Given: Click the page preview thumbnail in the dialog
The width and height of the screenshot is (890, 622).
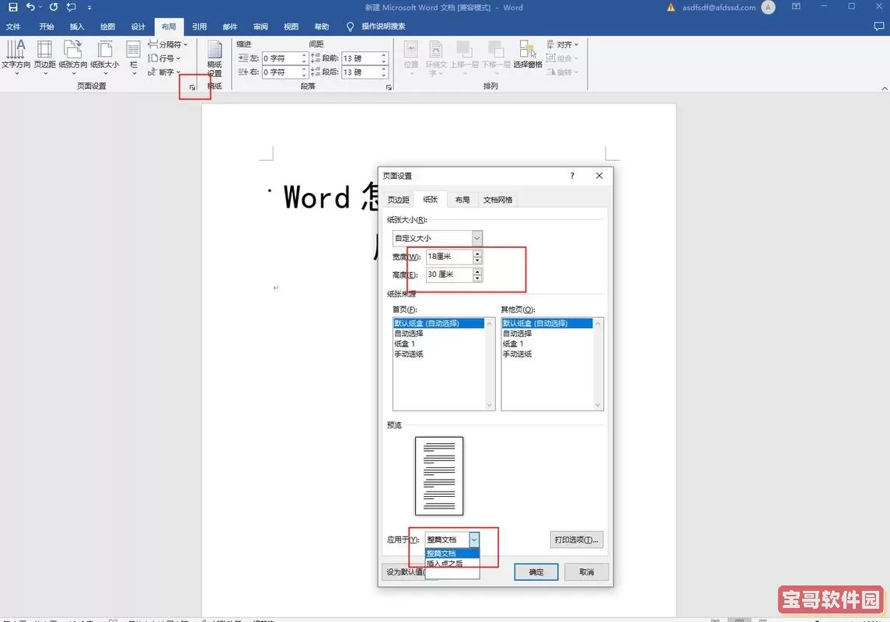Looking at the screenshot, I should pos(438,476).
